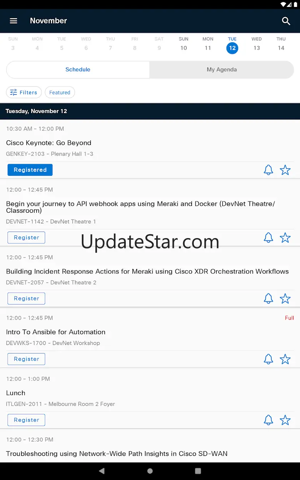Select Monday 11 in date strip
300x480 pixels.
tap(208, 44)
